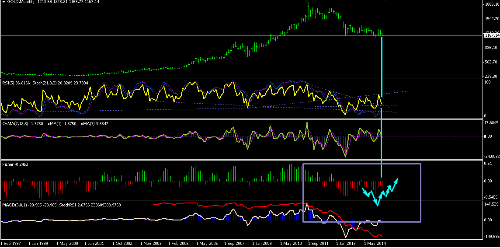Click the 1 Nov 2003 date label
This screenshot has width=500, height=248.
tap(150, 244)
